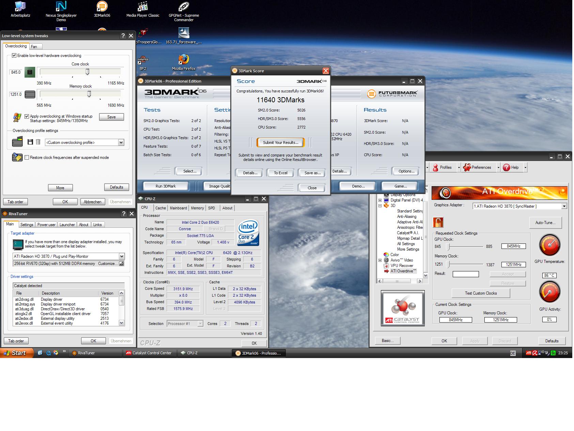Click the network connection tray icon
The image size is (574, 431).
click(x=541, y=353)
